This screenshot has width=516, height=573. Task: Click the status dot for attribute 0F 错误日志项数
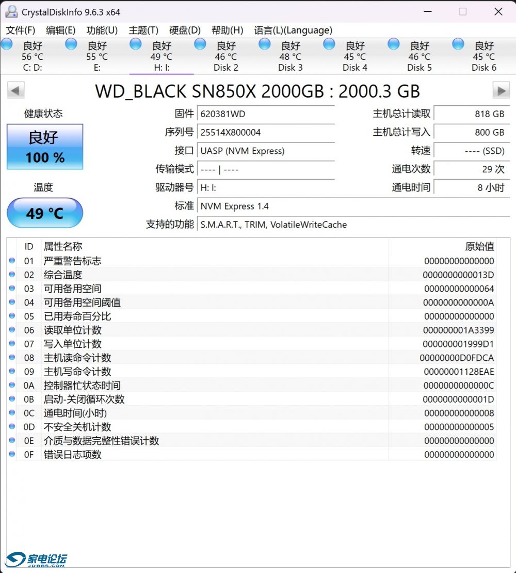point(12,454)
